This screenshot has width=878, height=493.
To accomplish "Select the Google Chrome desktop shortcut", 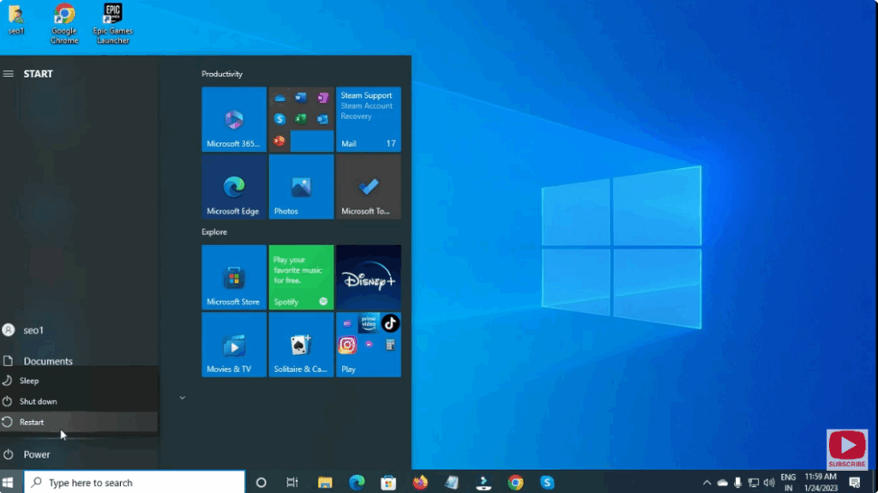I will pyautogui.click(x=64, y=23).
